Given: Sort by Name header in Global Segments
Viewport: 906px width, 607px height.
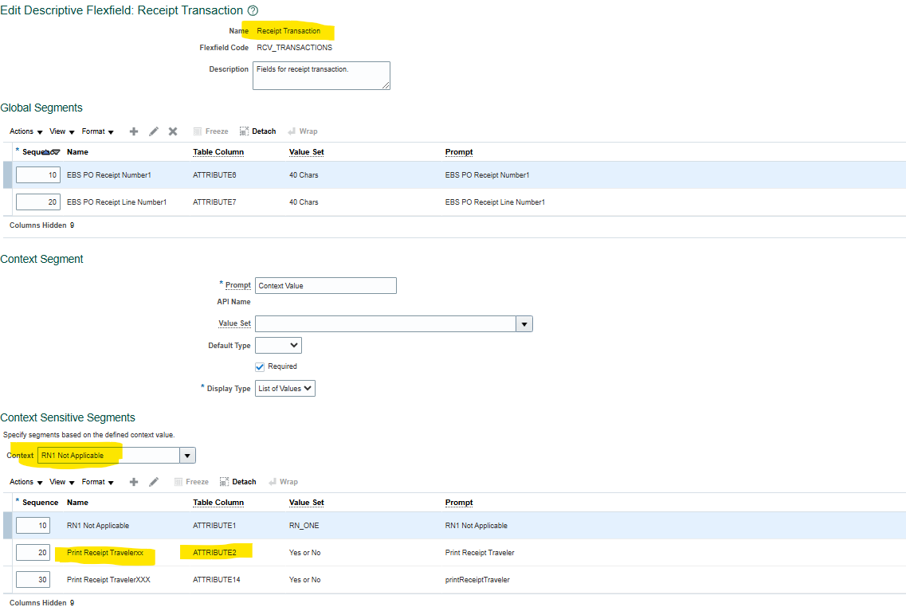Looking at the screenshot, I should point(77,152).
